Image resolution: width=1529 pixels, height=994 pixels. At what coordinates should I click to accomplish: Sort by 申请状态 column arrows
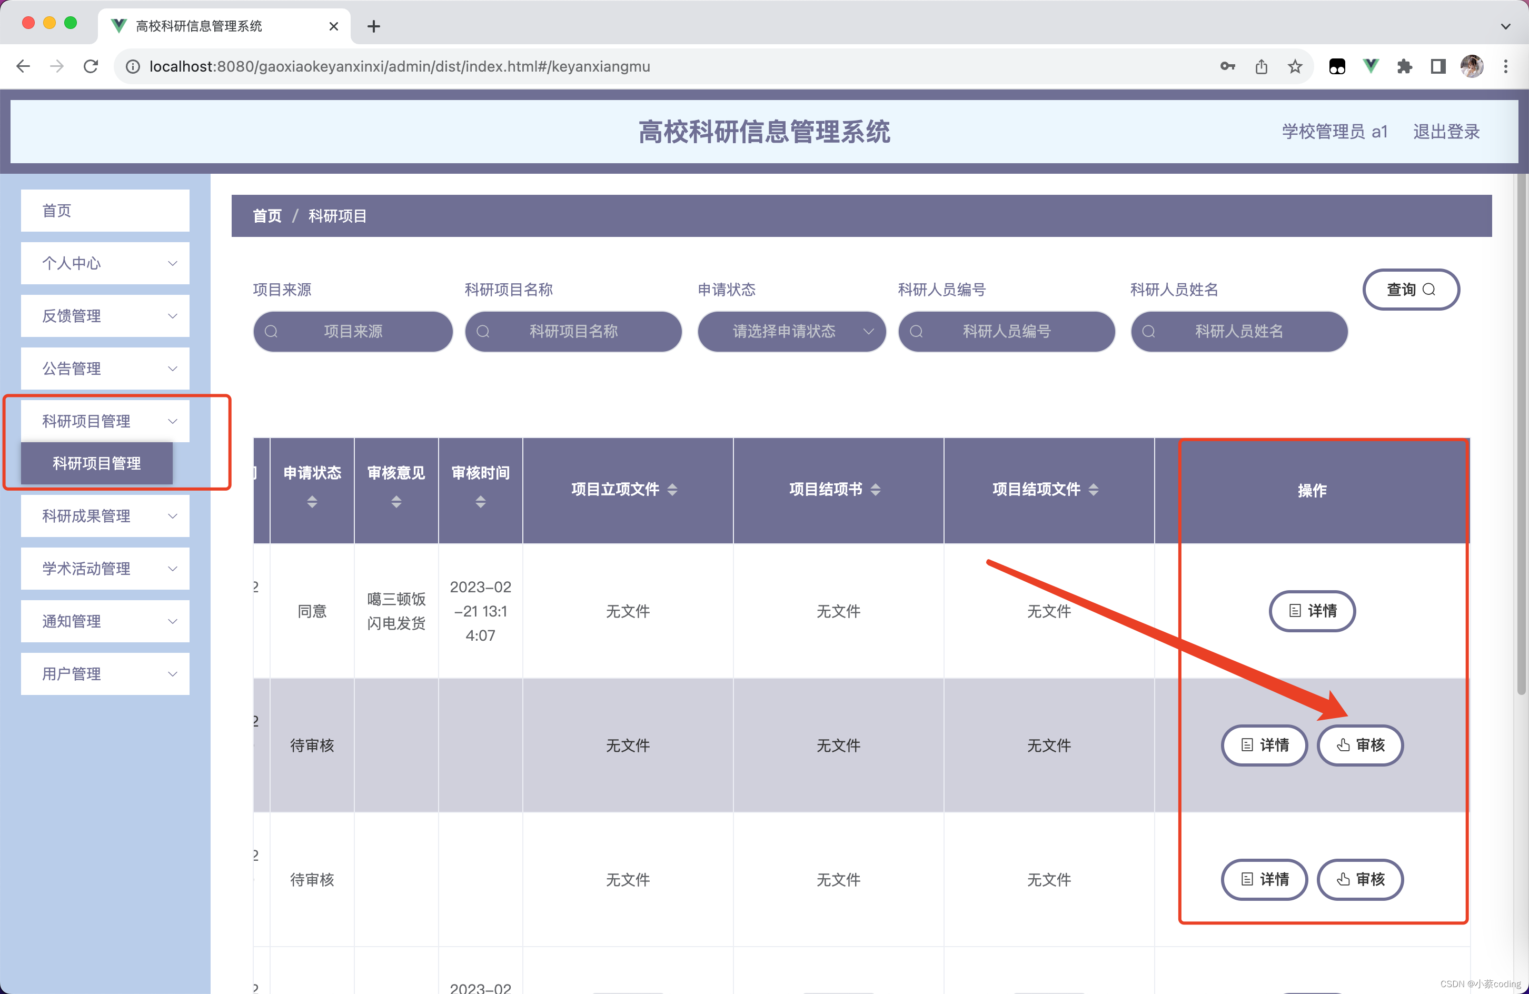point(312,502)
